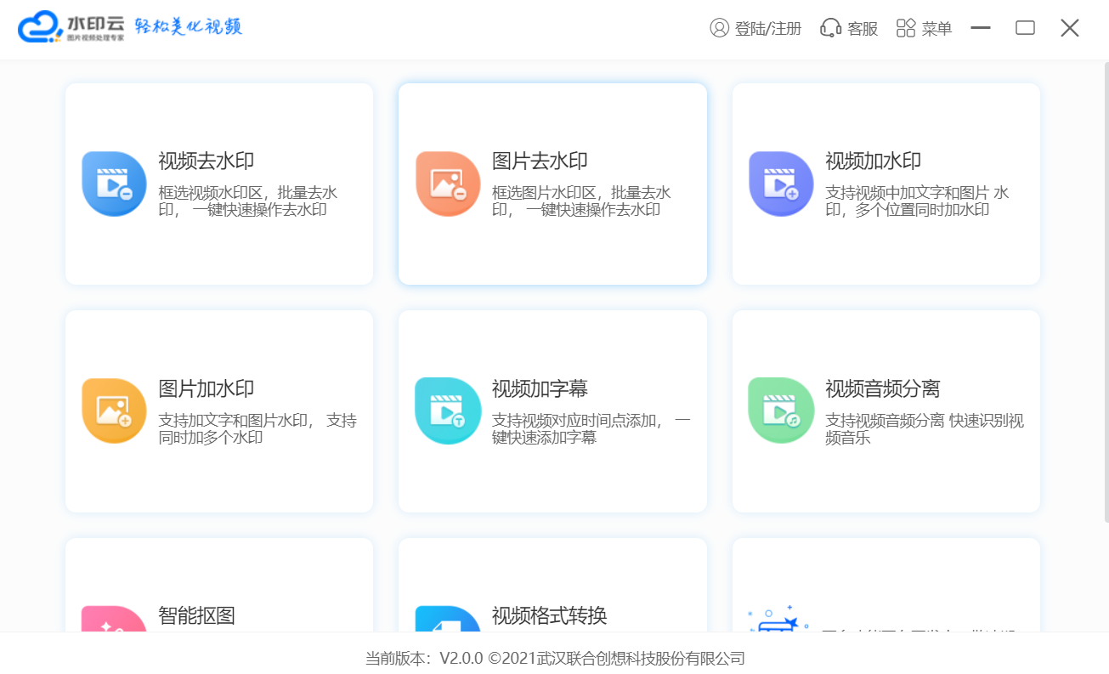1109x674 pixels.
Task: Select the 视频加水印 card title
Action: [x=874, y=161]
